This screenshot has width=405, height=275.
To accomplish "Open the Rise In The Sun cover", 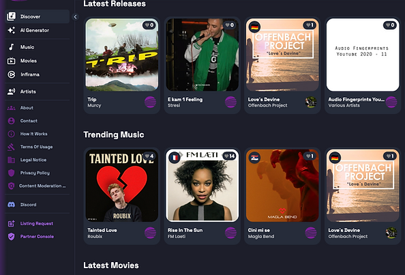I will [202, 186].
